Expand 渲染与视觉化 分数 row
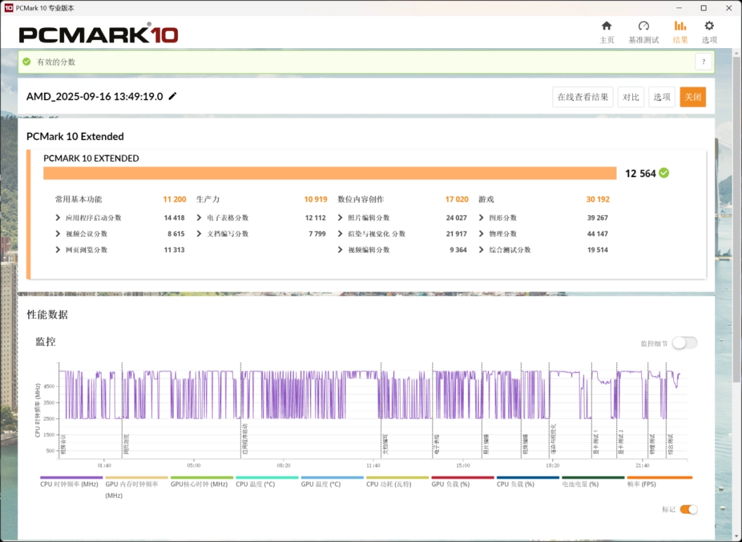 pos(340,234)
